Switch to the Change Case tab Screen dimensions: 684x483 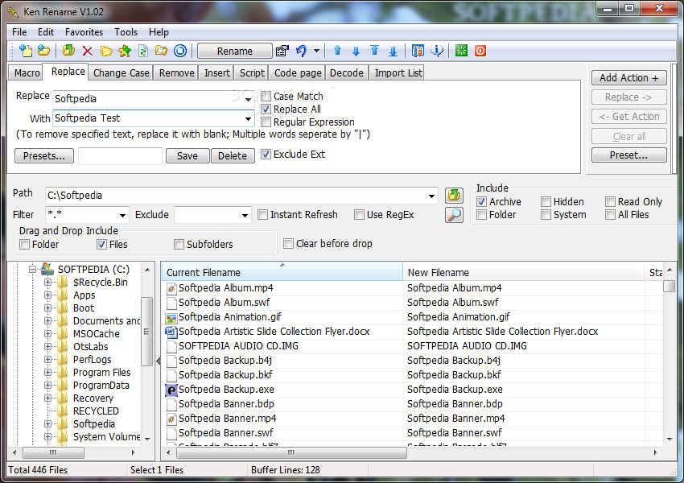[122, 73]
